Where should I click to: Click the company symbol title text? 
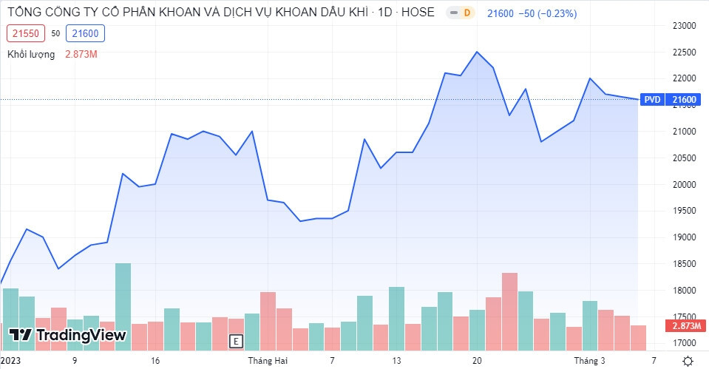point(220,13)
